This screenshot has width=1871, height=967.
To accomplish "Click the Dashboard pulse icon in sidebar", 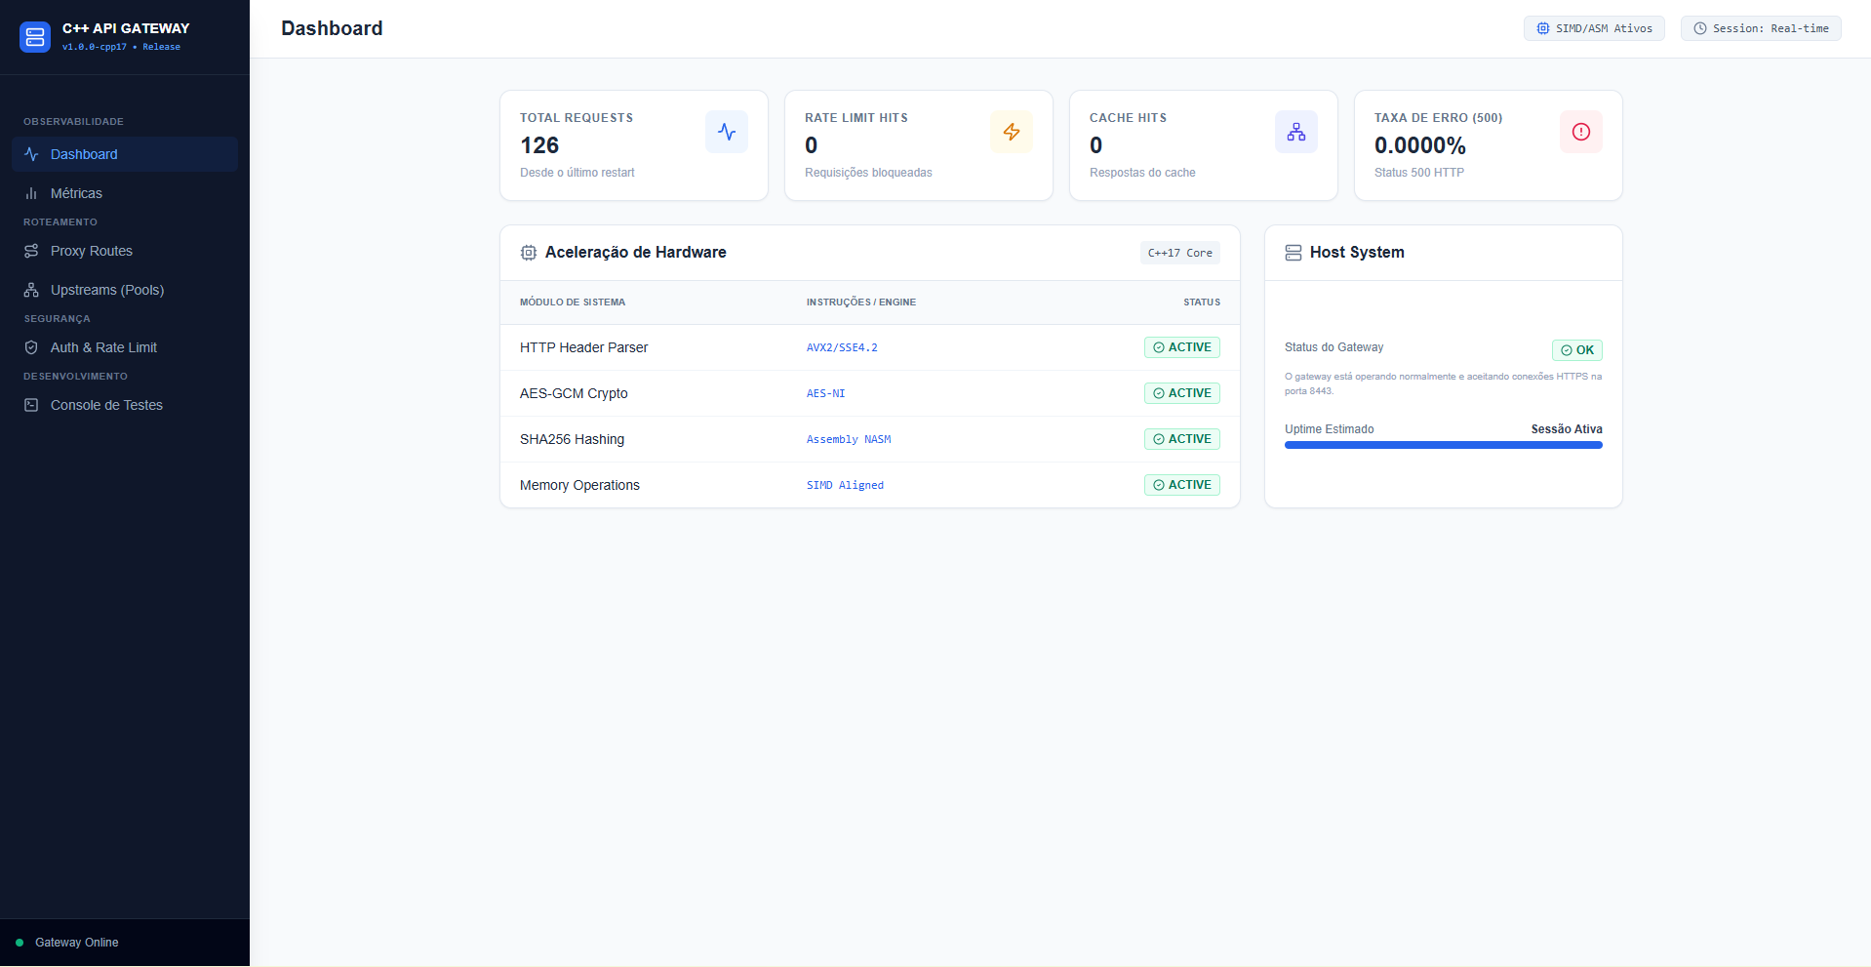I will coord(31,154).
